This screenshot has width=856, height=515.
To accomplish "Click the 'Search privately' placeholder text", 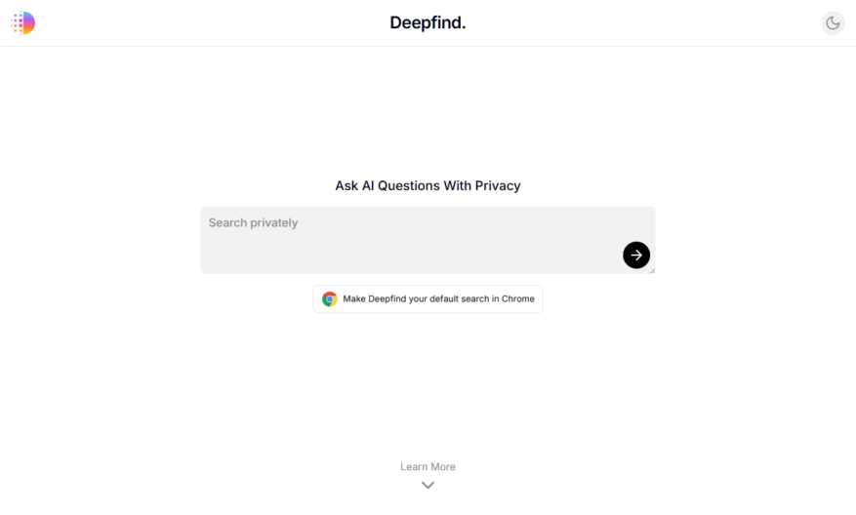I will tap(254, 222).
